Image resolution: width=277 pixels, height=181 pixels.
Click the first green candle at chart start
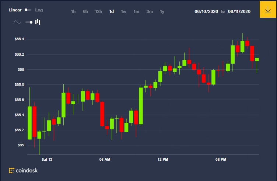[x=30, y=123]
